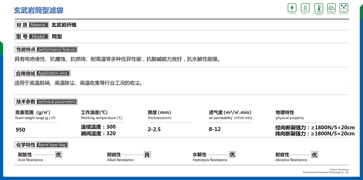The width and height of the screenshot is (363, 180).
Task: Click the Barrel type bag section header
Action: [x=42, y=145]
